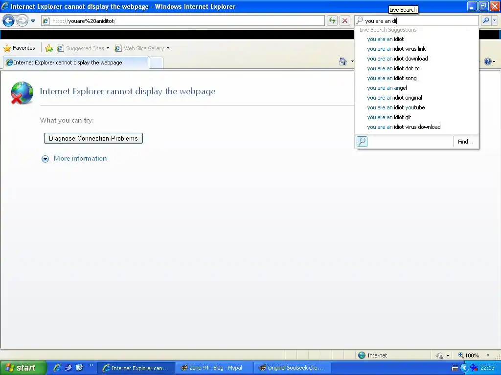Expand the Home button dropdown arrow
This screenshot has height=375, width=501.
[352, 61]
